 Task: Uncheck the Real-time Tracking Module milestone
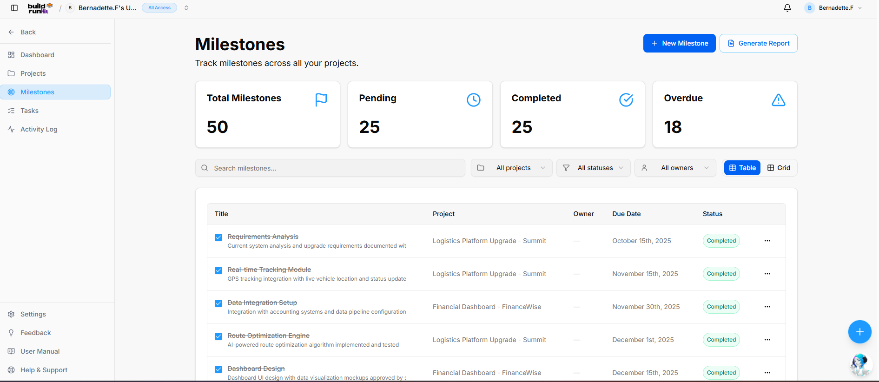(218, 270)
